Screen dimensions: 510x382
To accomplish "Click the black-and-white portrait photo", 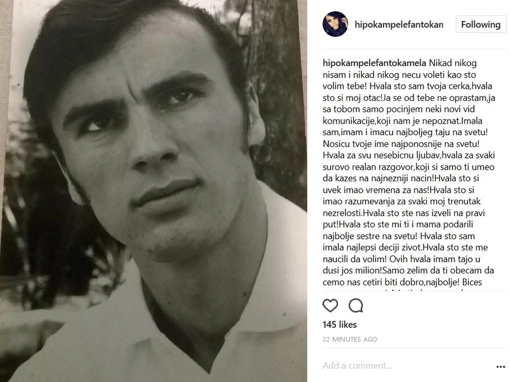I will pos(154,163).
